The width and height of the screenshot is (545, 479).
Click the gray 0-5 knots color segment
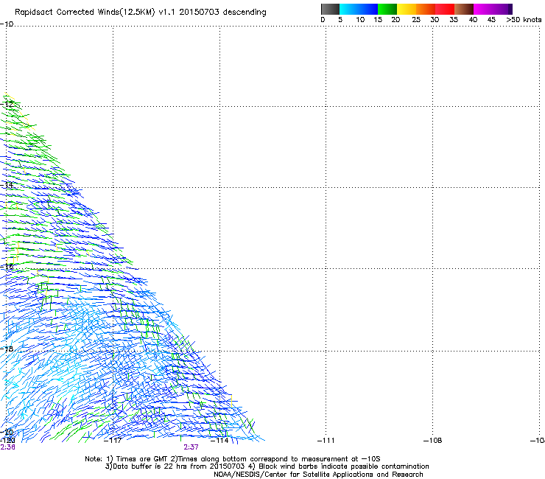330,9
